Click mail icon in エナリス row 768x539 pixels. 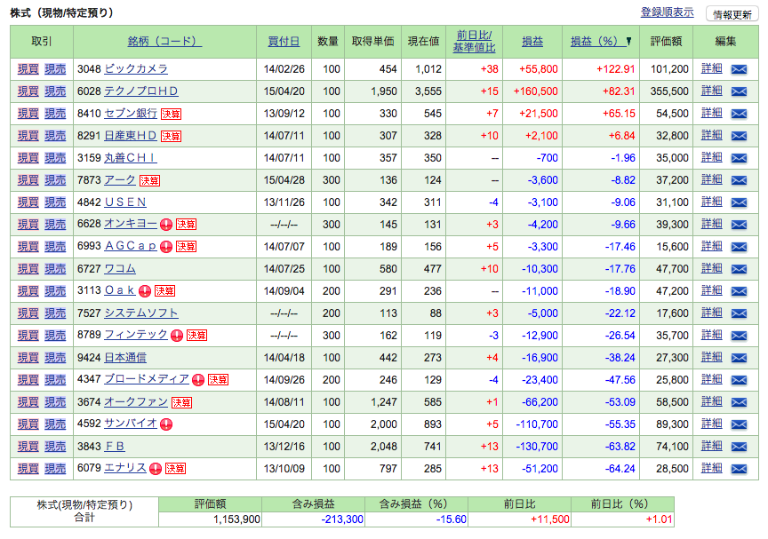739,469
